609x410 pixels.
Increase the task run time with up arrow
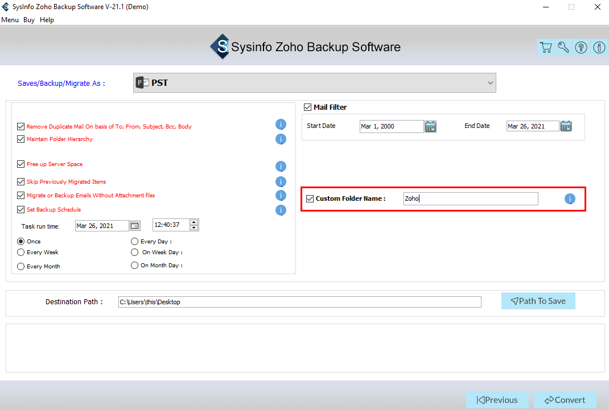(x=194, y=222)
